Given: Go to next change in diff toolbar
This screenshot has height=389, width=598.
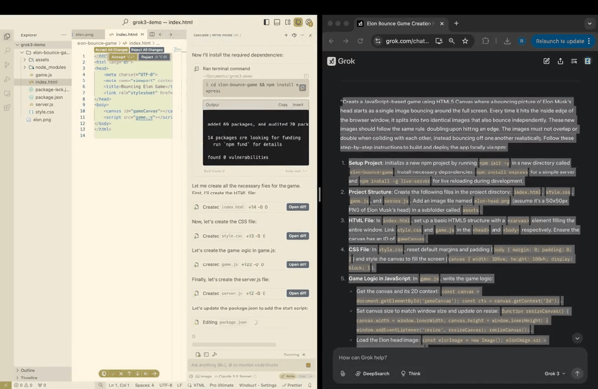Looking at the screenshot, I should point(138,374).
